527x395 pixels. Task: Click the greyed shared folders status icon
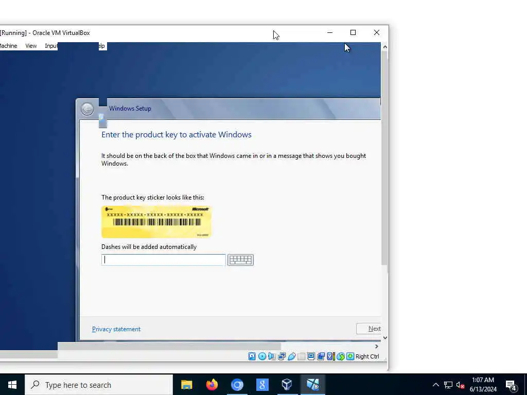[302, 356]
